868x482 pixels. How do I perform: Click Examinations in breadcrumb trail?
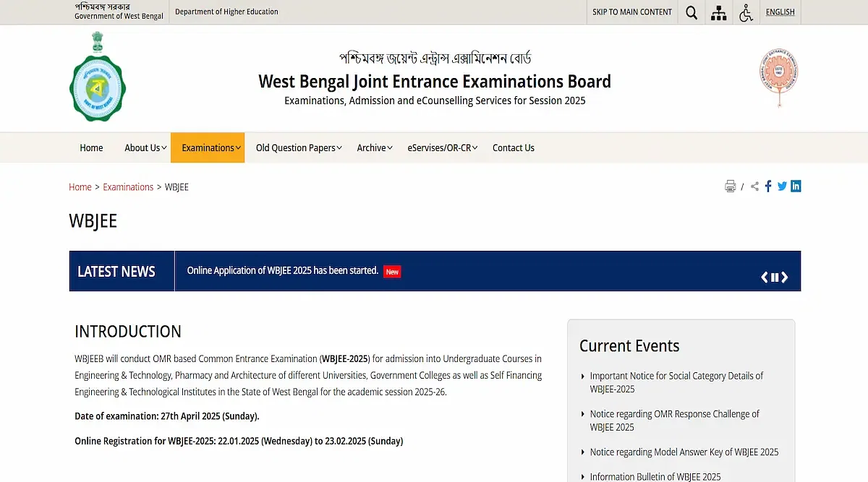[128, 187]
